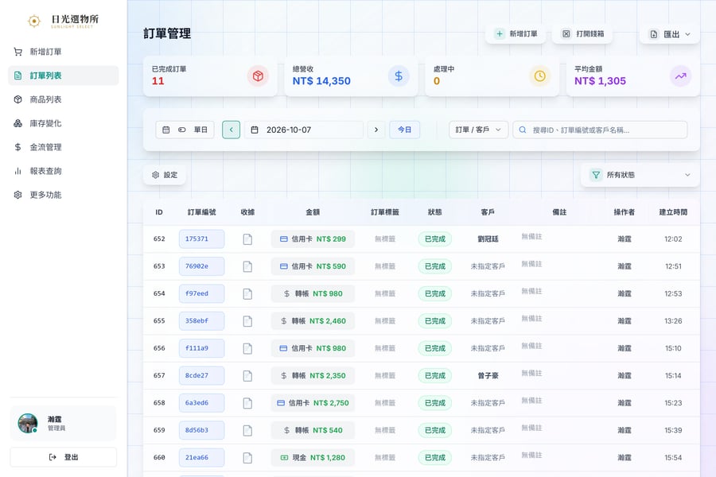716x477 pixels.
Task: Click the order search input field
Action: coord(600,130)
